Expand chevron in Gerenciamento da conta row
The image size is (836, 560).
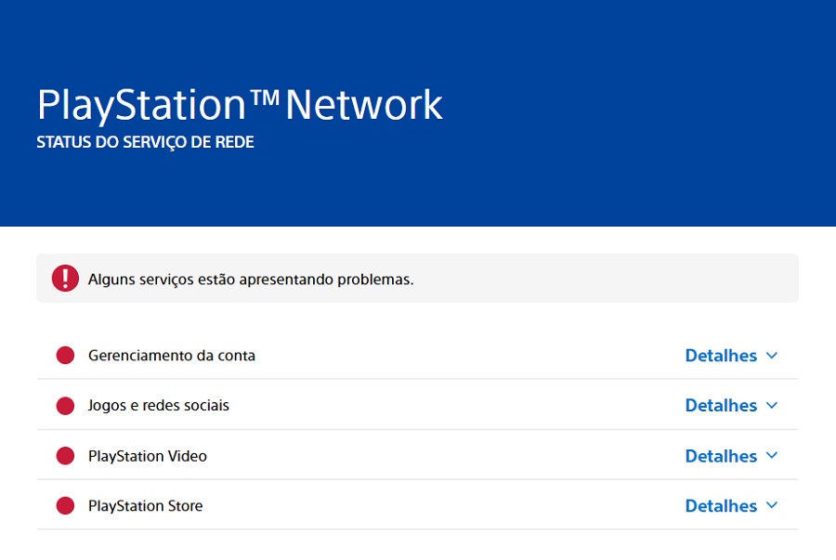click(x=772, y=356)
